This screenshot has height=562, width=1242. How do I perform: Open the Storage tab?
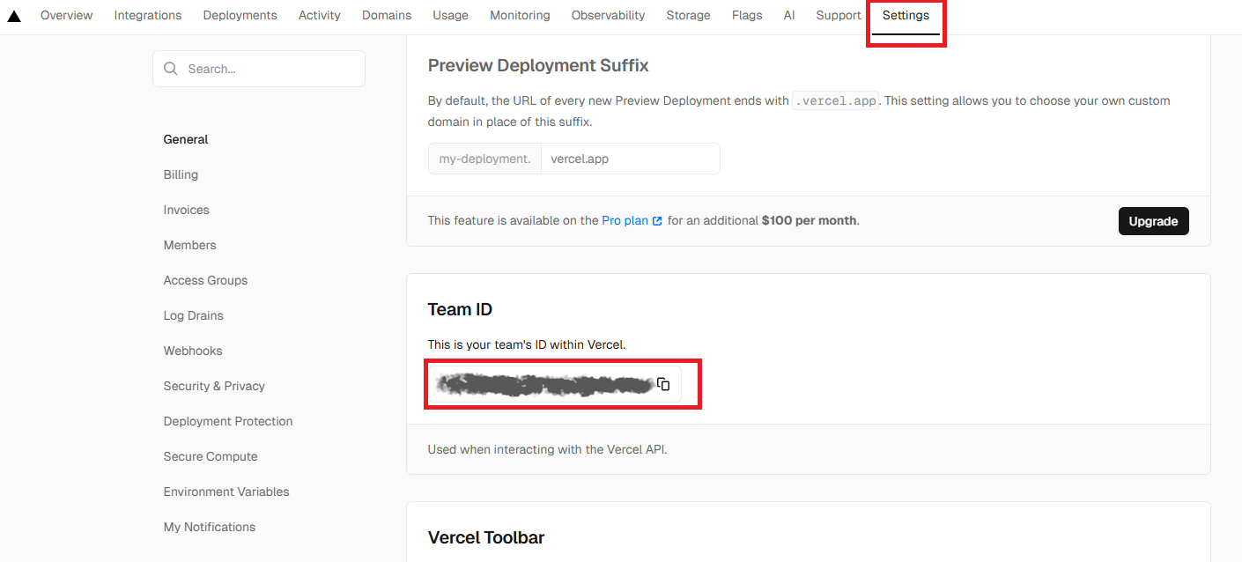(x=688, y=15)
